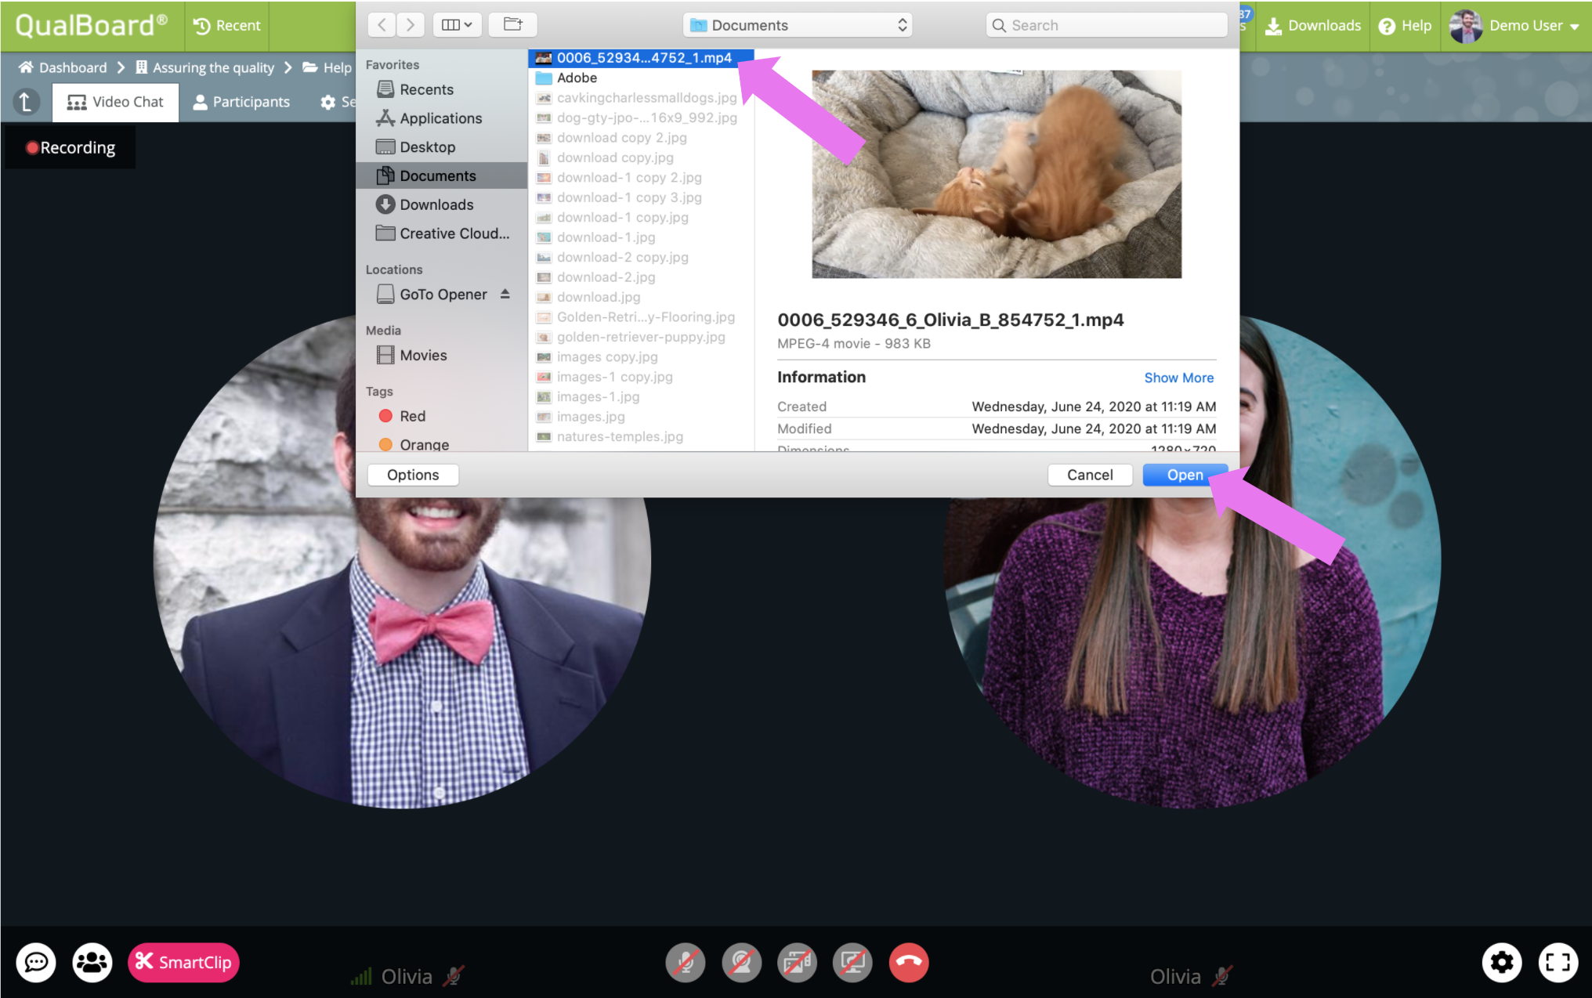Image resolution: width=1592 pixels, height=998 pixels.
Task: Click the Search field in the dialog
Action: (1106, 25)
